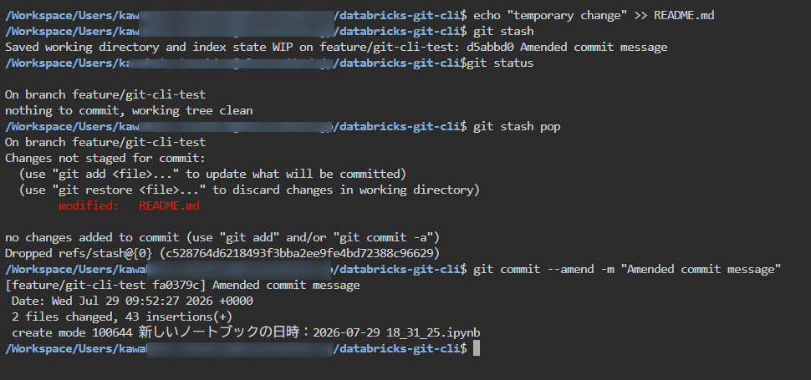Click the git commit --amend command line
The width and height of the screenshot is (811, 380).
627,269
